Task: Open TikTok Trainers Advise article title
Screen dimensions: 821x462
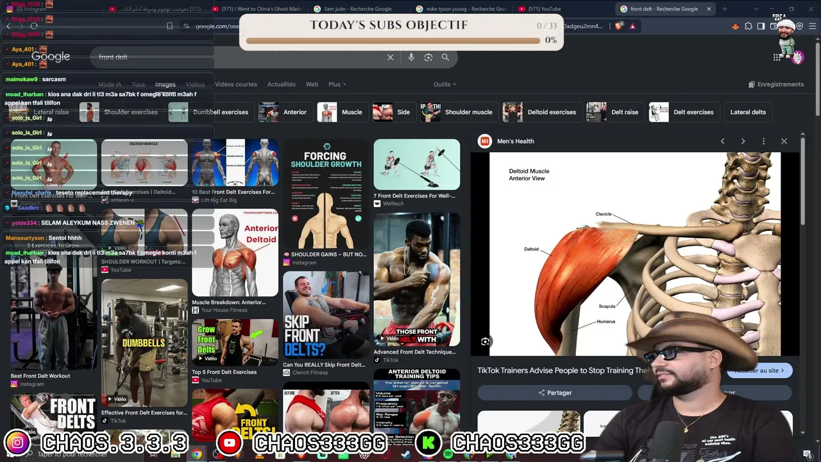Action: coord(564,370)
